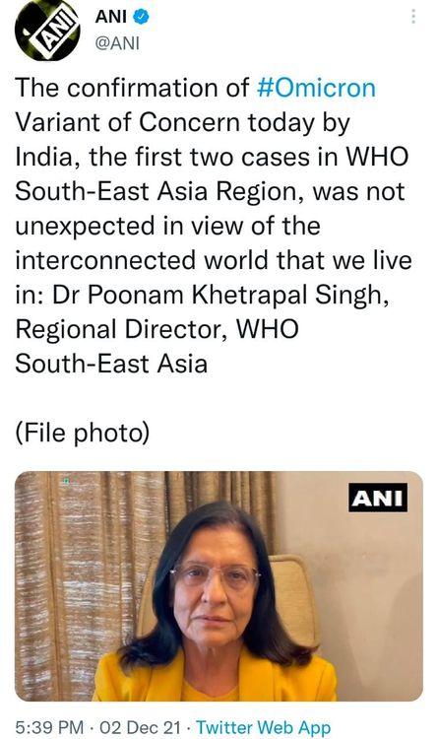
Task: Click the ANI watermark on the photo
Action: tap(378, 498)
